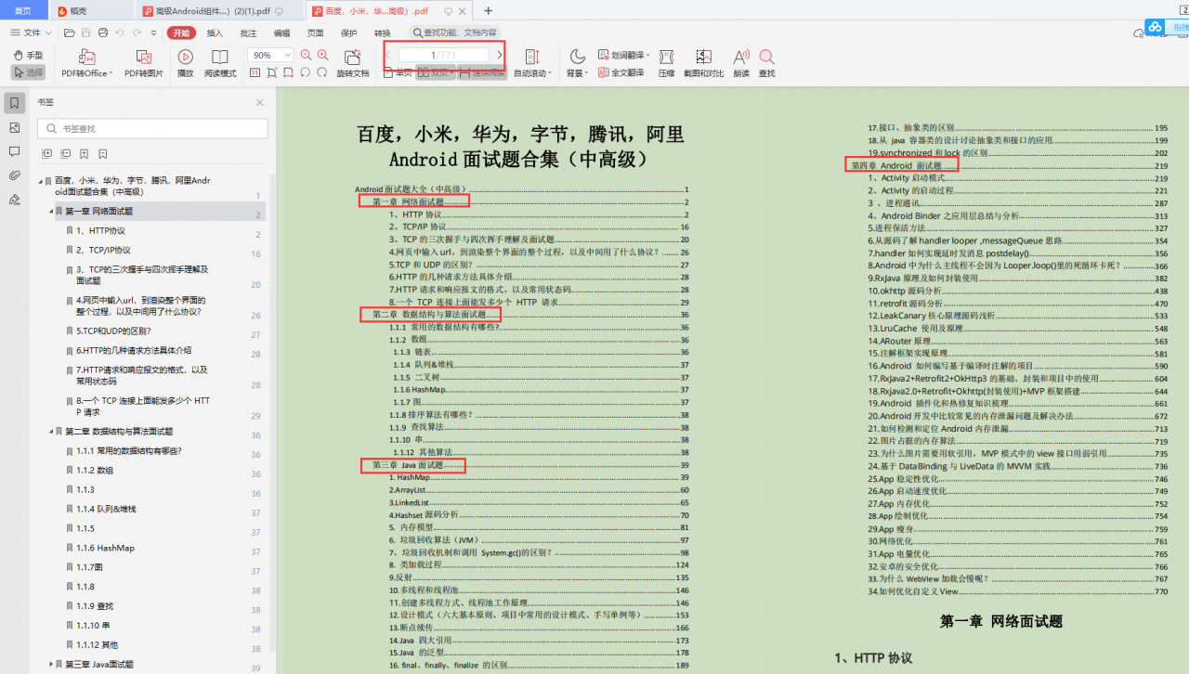
Task: Open the Thumbnails sidebar panel icon
Action: (x=14, y=127)
